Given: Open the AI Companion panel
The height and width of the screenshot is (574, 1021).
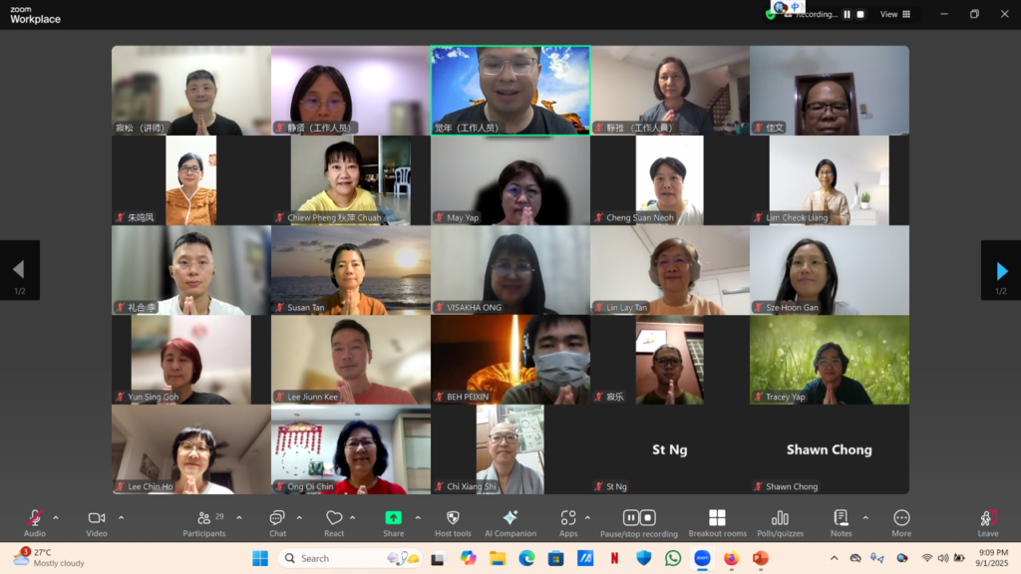Looking at the screenshot, I should pos(510,522).
